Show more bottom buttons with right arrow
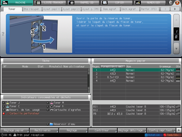 coord(179,130)
